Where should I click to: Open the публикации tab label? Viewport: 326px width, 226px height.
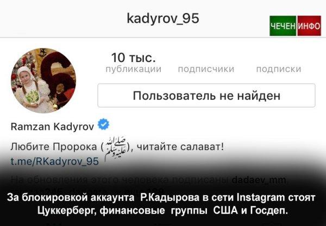click(x=134, y=69)
